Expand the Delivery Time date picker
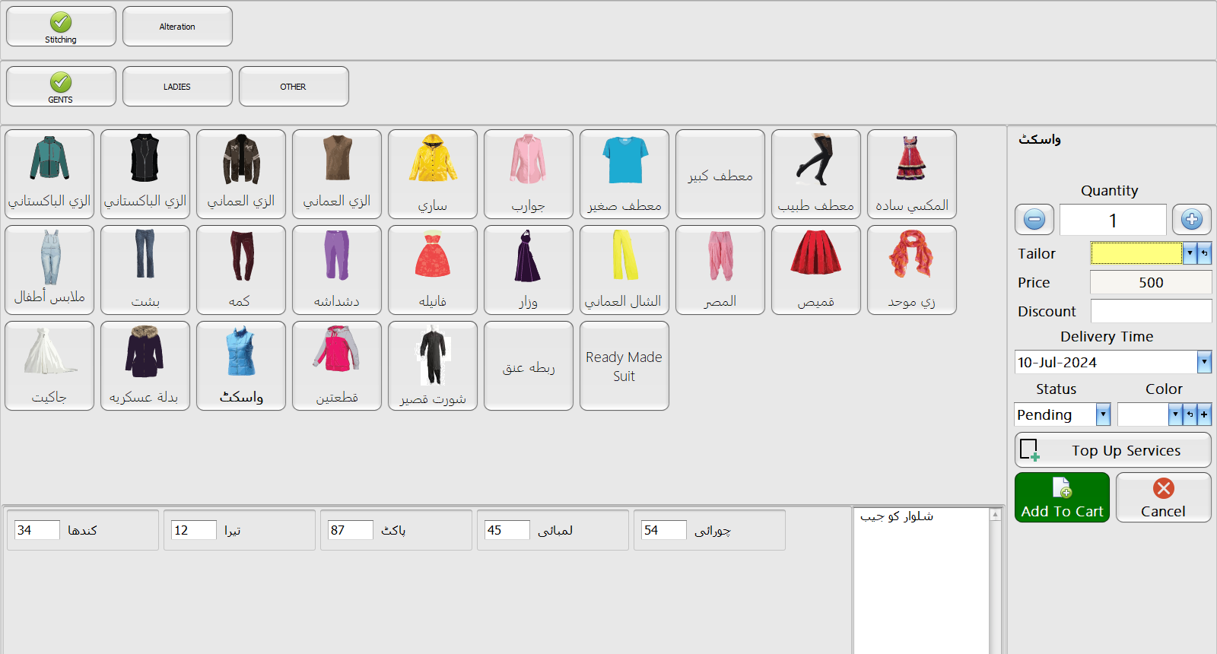This screenshot has width=1217, height=654. 1204,362
